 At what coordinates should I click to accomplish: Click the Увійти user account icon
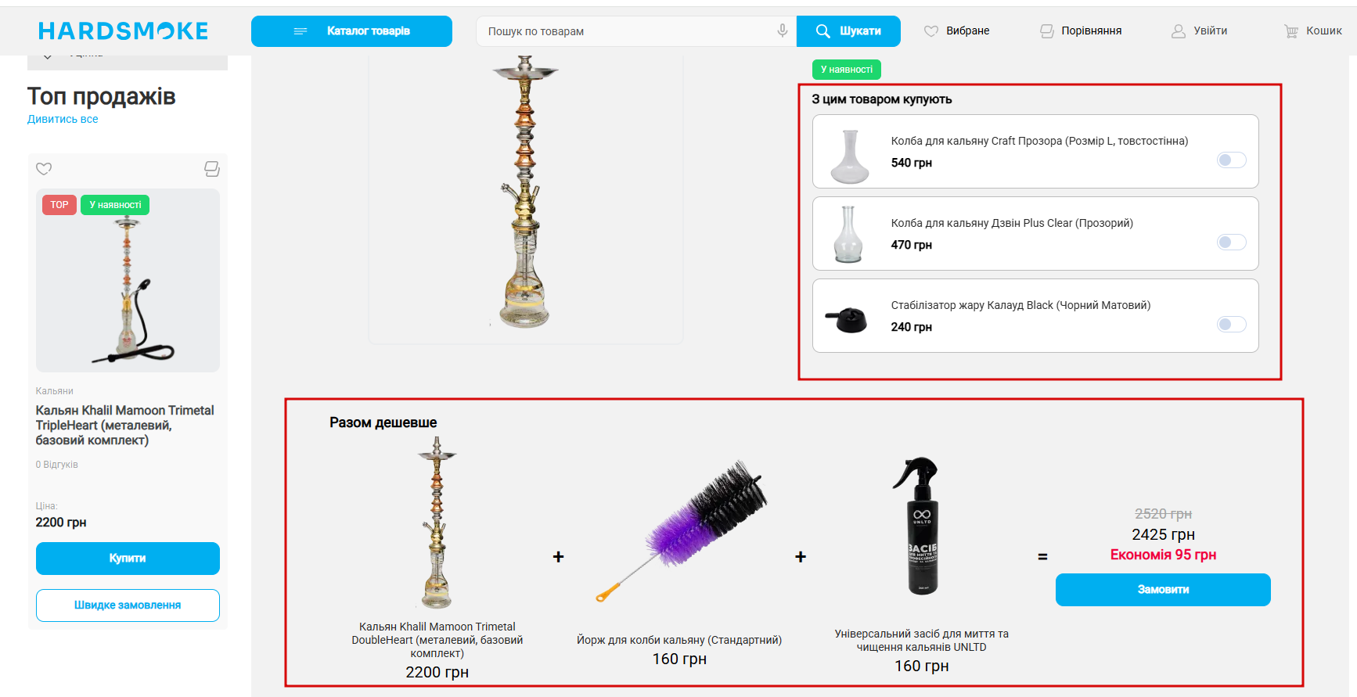pyautogui.click(x=1178, y=31)
